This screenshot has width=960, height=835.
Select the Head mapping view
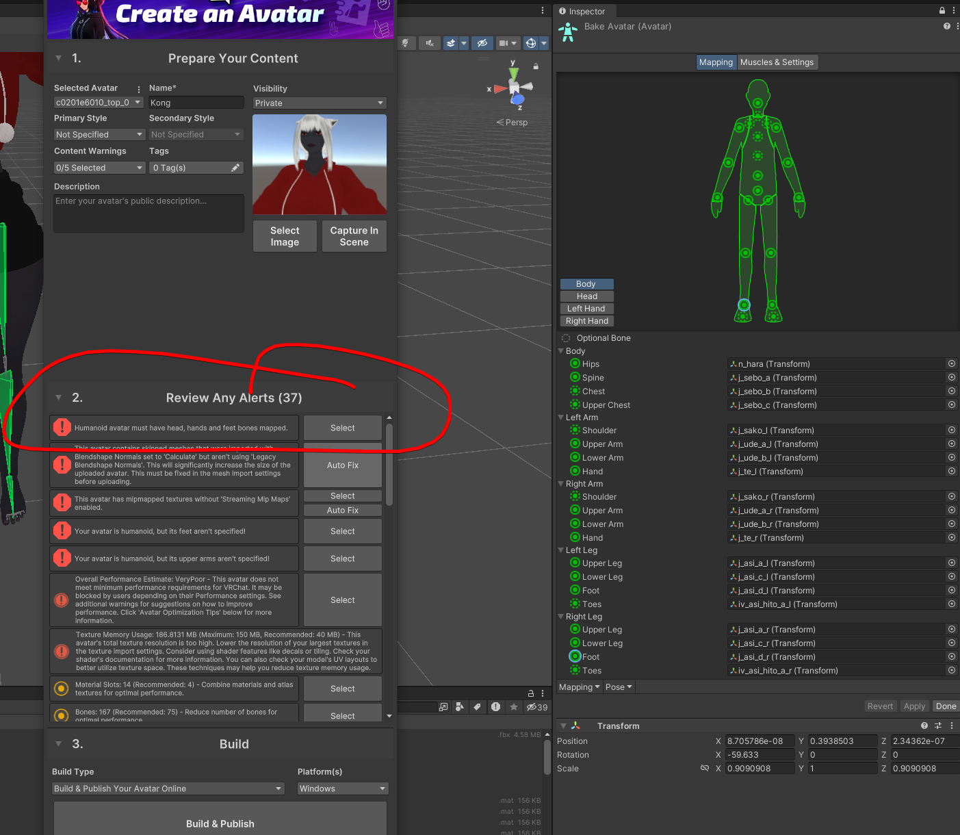[586, 296]
